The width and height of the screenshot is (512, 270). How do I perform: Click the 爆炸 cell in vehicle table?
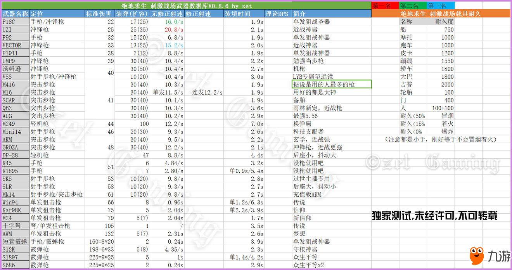[x=441, y=132]
